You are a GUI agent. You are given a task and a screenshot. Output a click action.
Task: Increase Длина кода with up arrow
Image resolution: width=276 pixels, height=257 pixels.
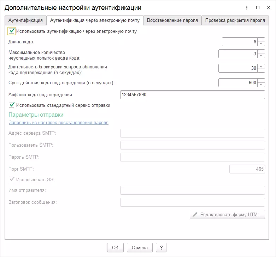tap(261, 40)
